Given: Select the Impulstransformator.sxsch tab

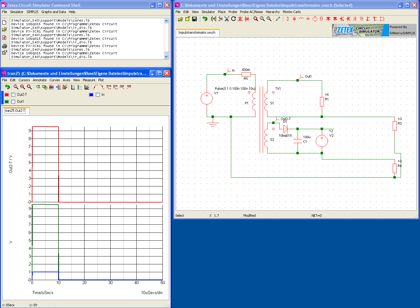Looking at the screenshot, I should point(197,32).
